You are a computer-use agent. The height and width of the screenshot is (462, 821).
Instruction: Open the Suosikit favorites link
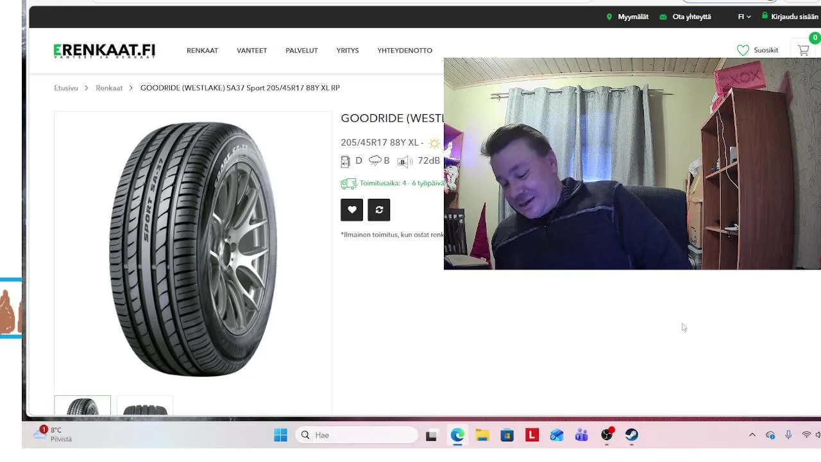[x=766, y=50]
